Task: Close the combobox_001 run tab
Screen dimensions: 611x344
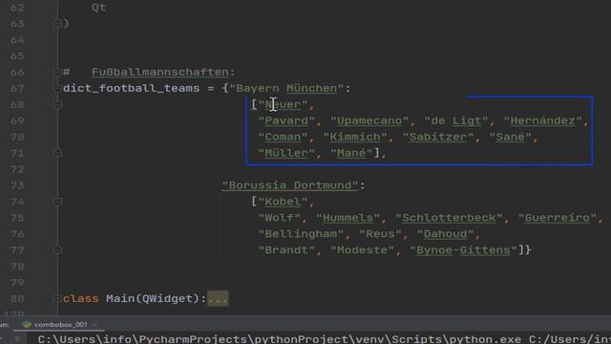Action: click(95, 325)
